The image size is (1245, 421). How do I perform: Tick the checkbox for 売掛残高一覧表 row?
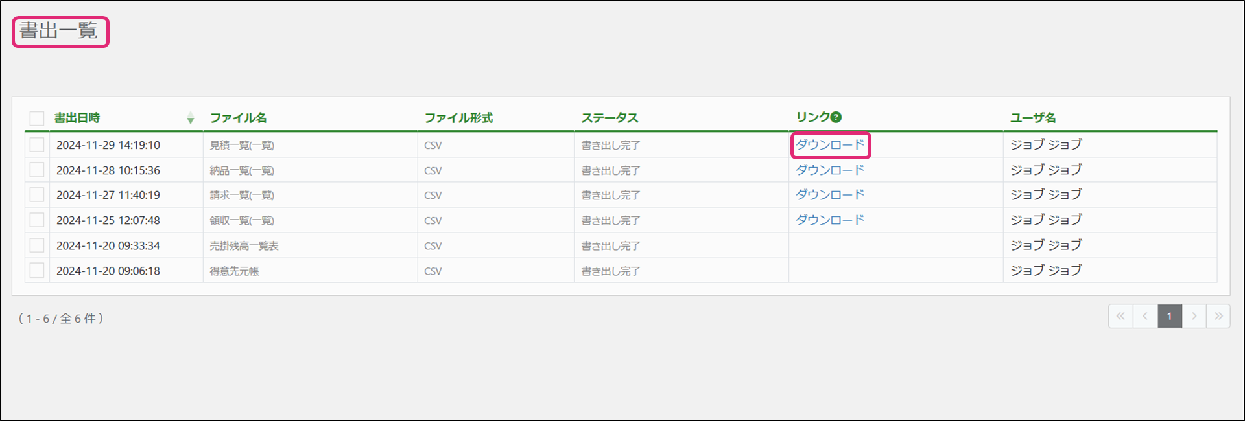pyautogui.click(x=37, y=245)
